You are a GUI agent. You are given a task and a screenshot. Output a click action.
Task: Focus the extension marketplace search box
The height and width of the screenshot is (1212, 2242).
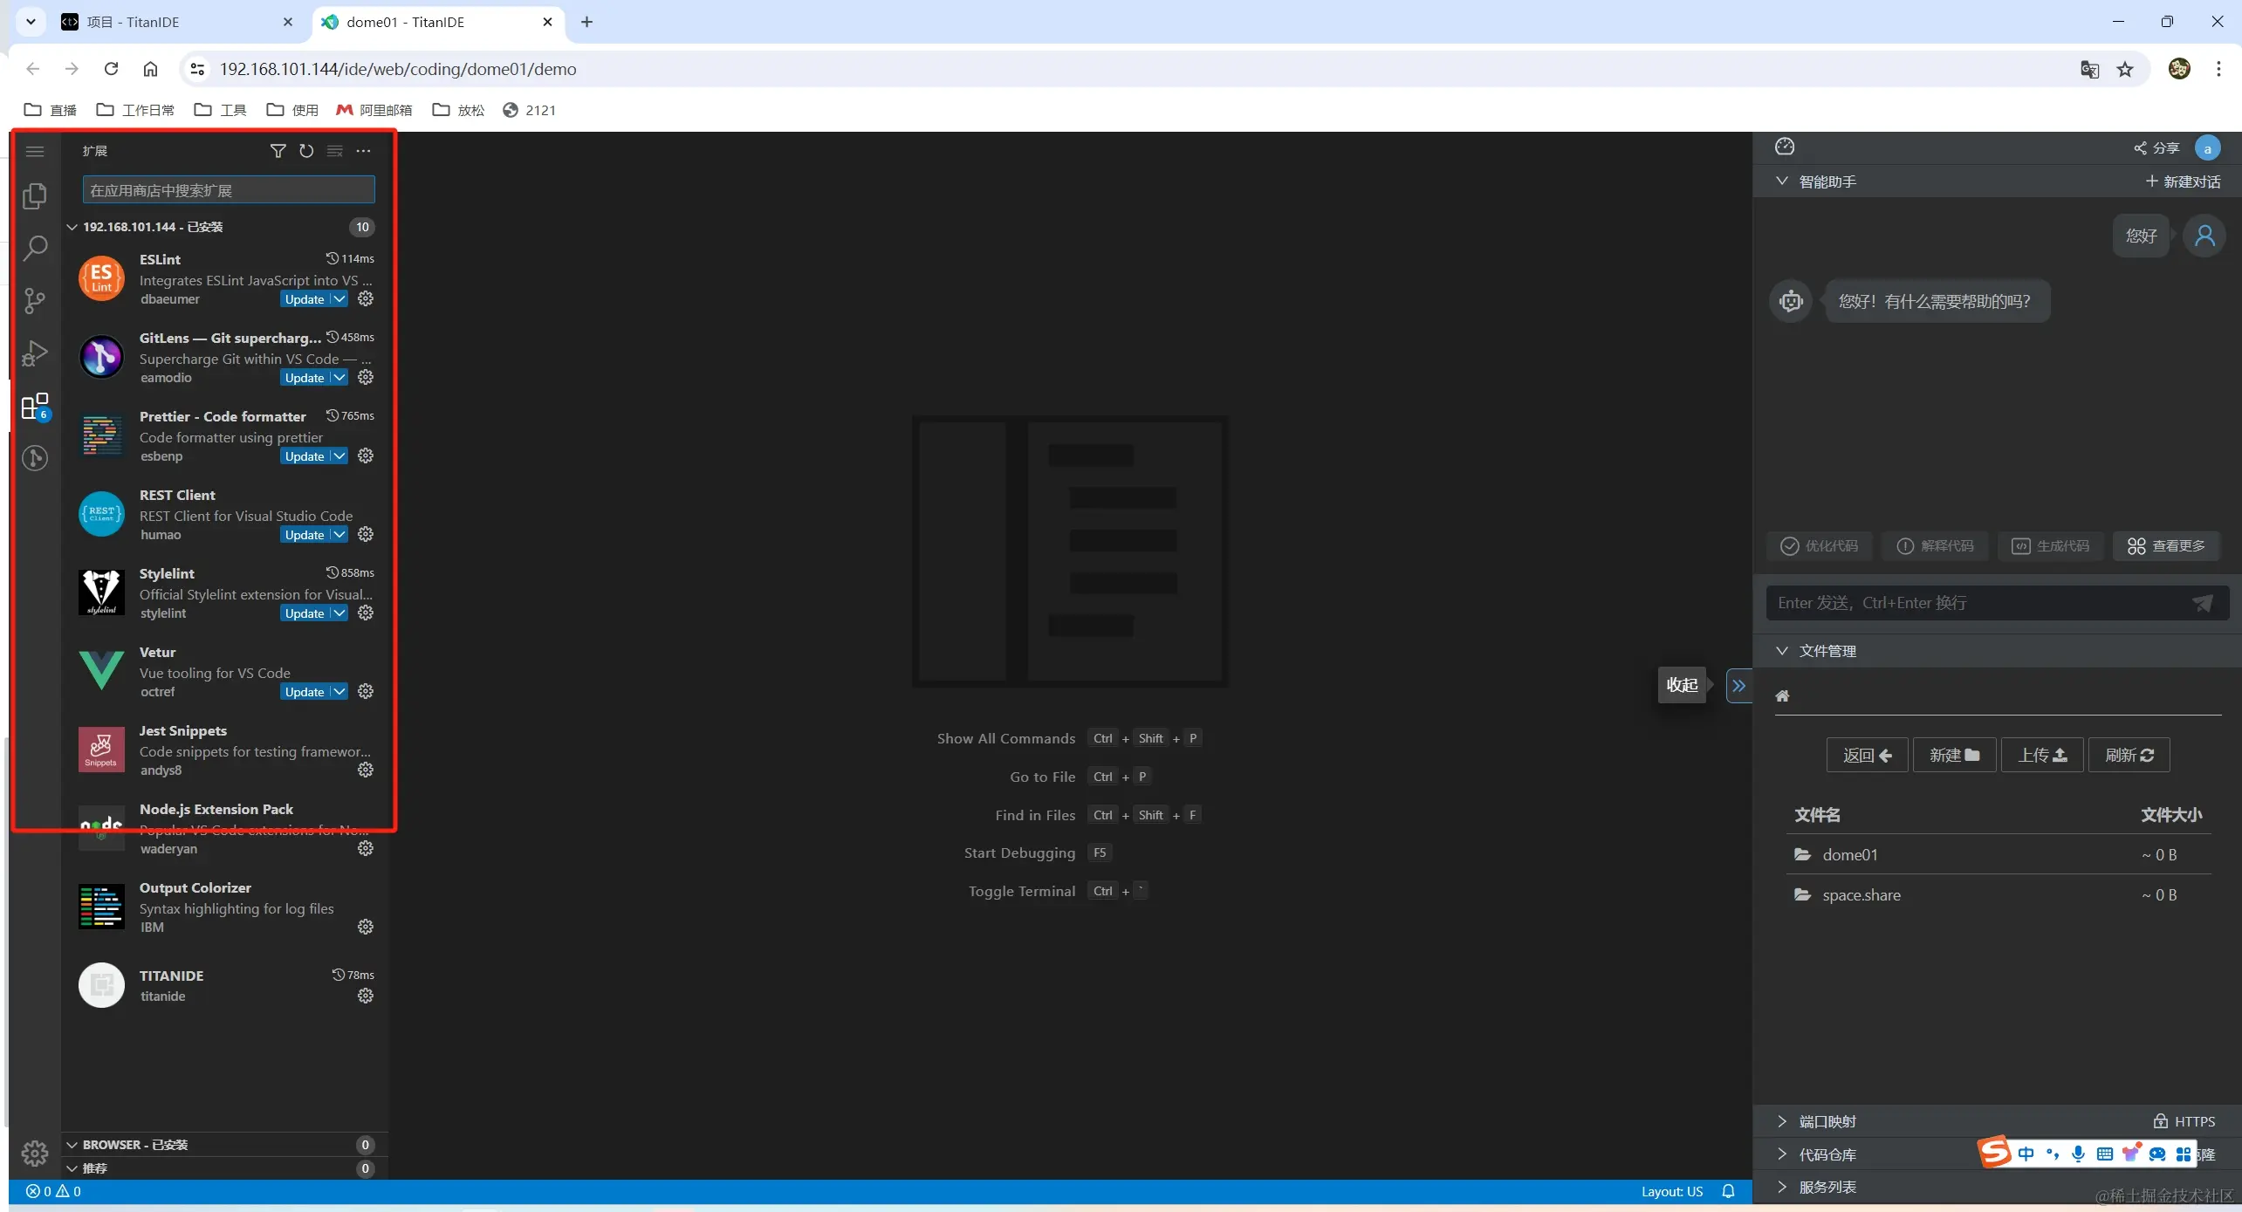click(x=229, y=190)
